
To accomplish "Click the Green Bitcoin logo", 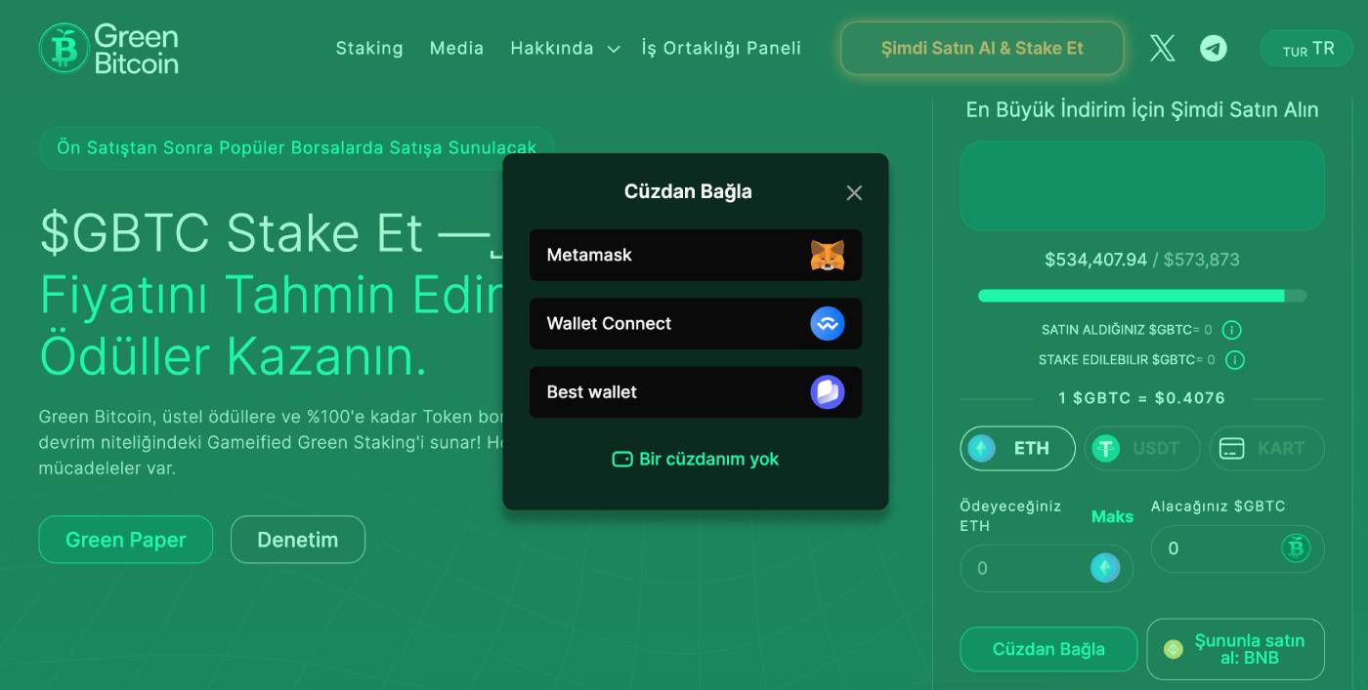I will (x=108, y=49).
